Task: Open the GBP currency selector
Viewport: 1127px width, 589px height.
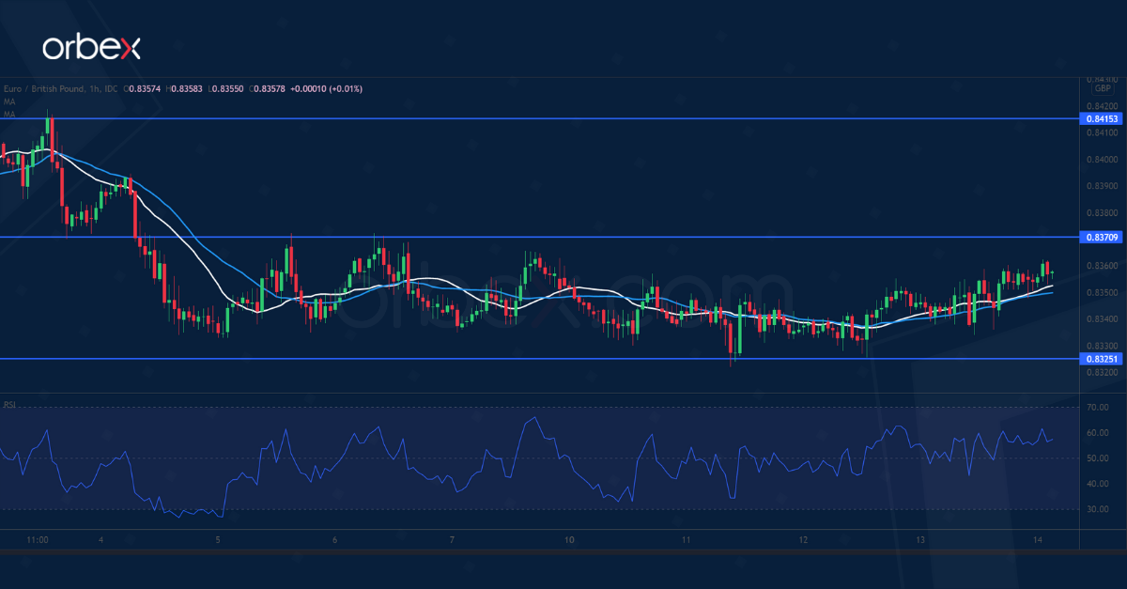Action: point(1102,88)
